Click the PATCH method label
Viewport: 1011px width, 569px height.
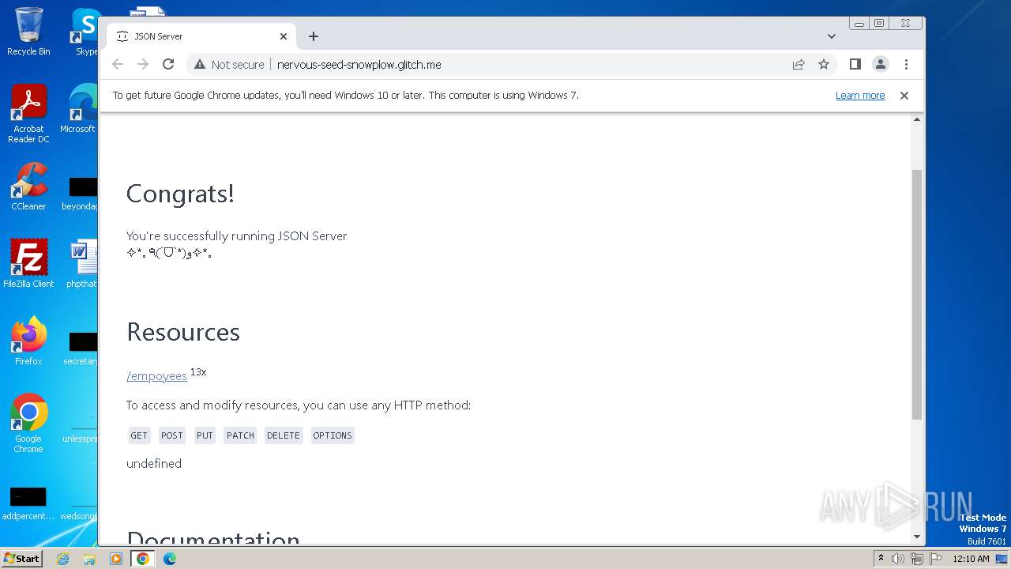point(240,435)
